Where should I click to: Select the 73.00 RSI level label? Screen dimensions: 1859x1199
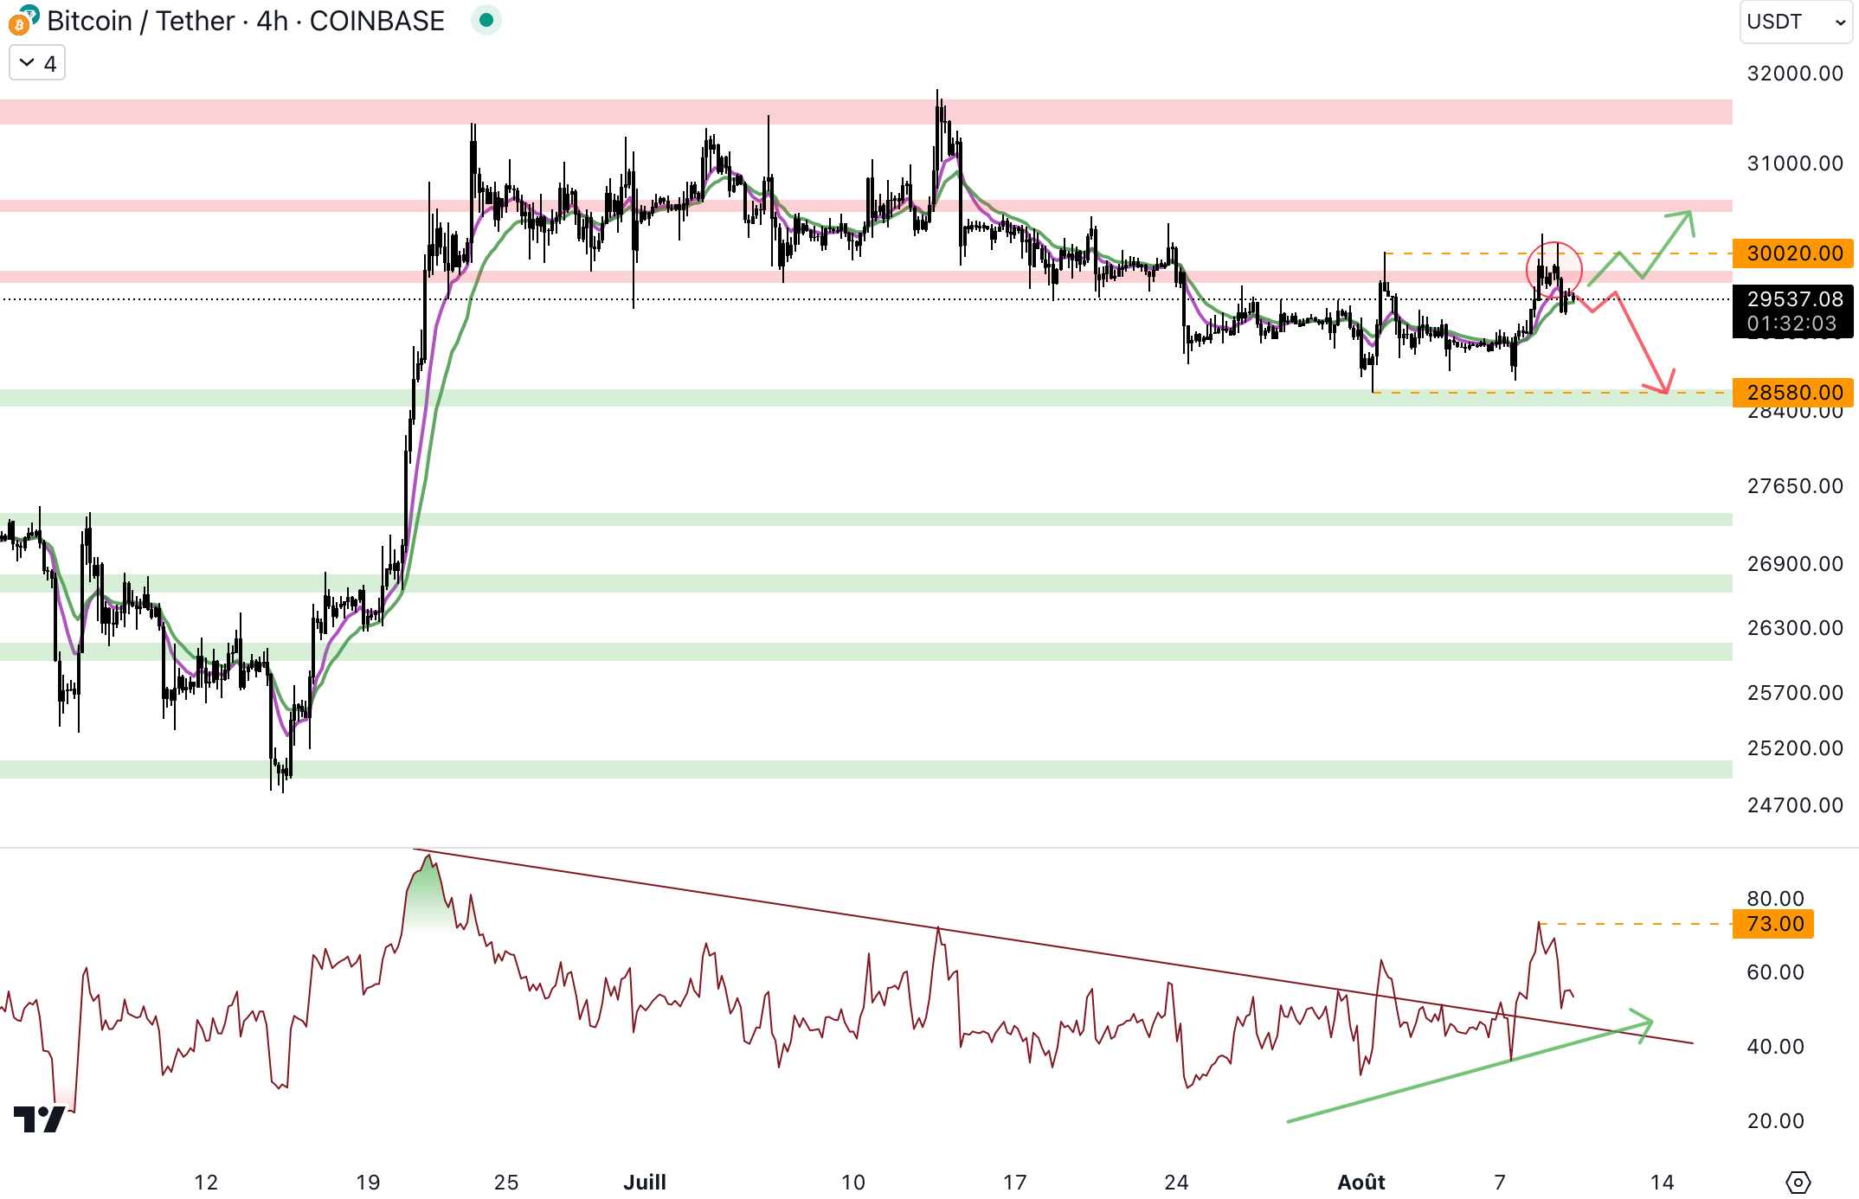[1774, 924]
